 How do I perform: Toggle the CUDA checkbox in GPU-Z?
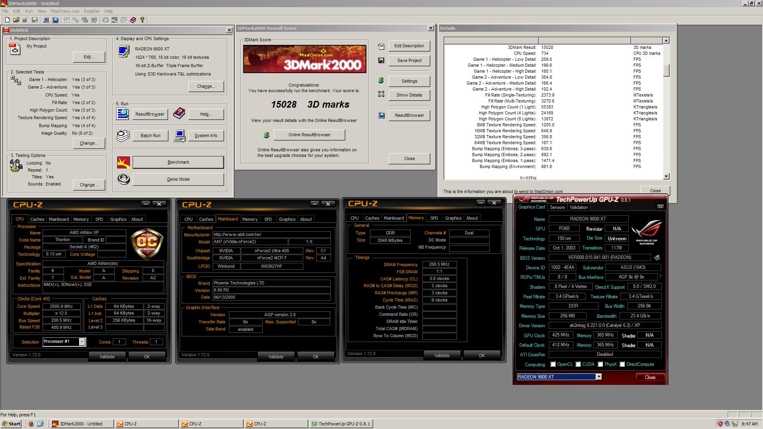coord(578,364)
